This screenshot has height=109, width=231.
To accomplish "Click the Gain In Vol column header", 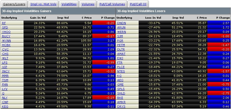I will point(38,18).
